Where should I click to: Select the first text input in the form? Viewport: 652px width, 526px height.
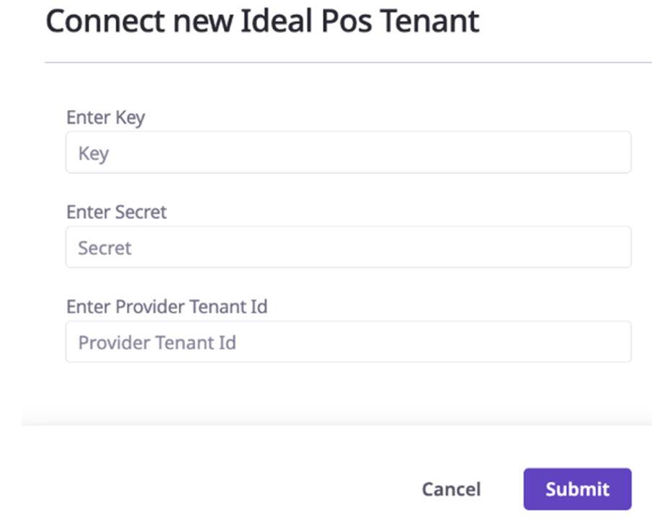pyautogui.click(x=348, y=153)
